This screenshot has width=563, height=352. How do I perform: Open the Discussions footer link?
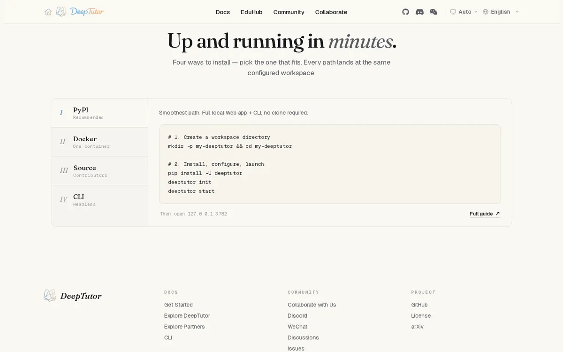[303, 337]
